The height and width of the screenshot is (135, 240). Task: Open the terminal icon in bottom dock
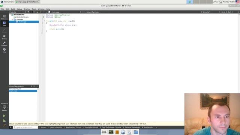[111, 132]
